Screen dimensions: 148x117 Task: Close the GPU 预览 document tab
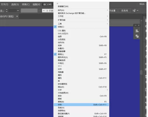click(17, 16)
